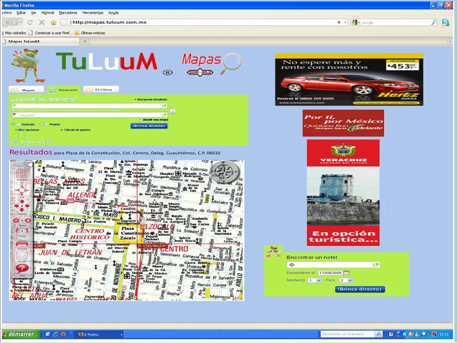Click the departure address input field
Viewport: 457px width, 343px height.
point(87,106)
